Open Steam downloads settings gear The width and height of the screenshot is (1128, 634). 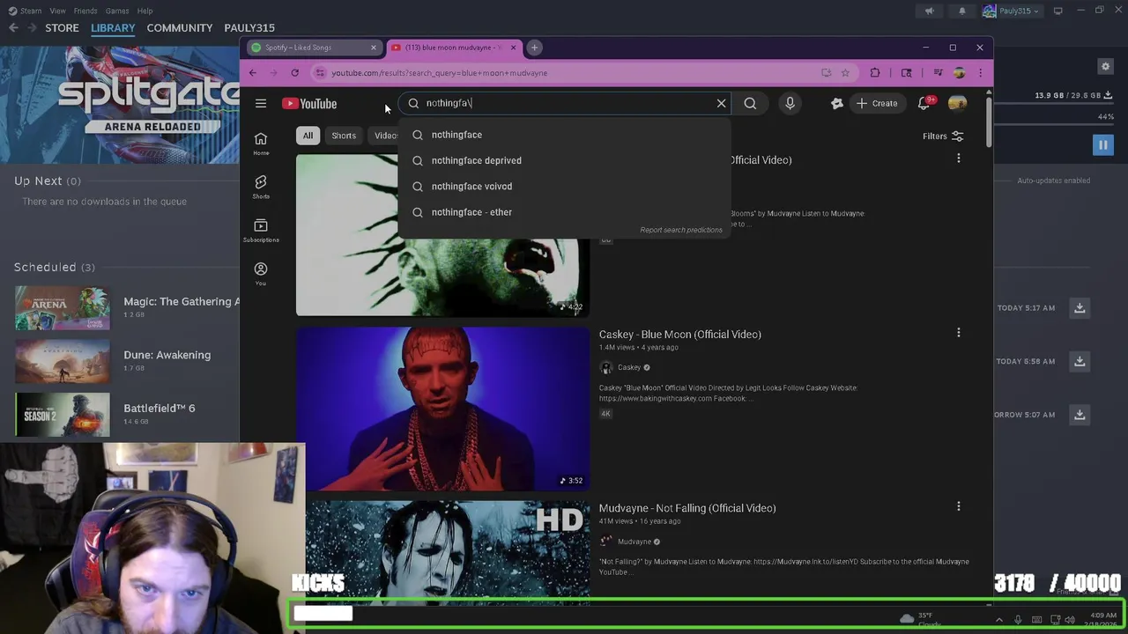[x=1105, y=66]
